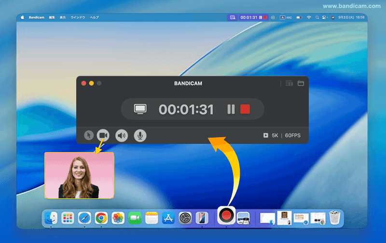Click the ヘルプ menu
Image resolution: width=386 pixels, height=243 pixels.
click(x=95, y=17)
